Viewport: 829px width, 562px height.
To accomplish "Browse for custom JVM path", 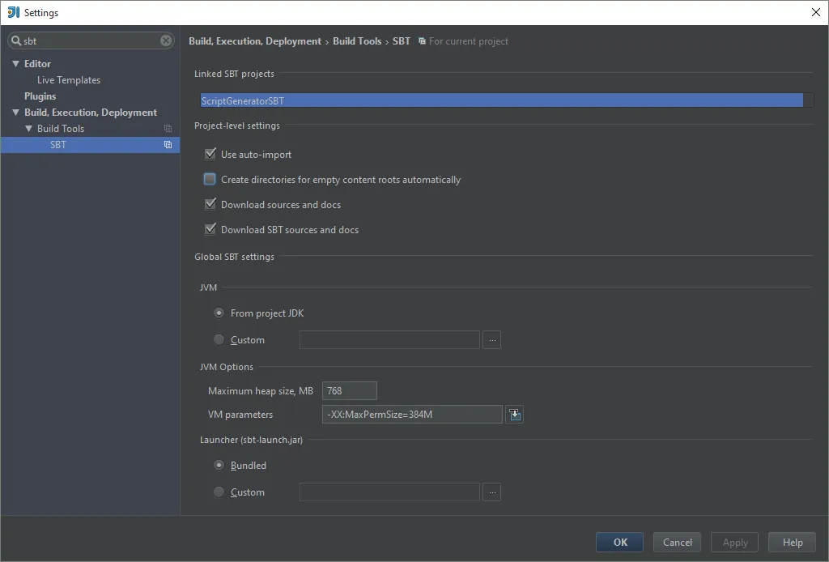I will [491, 340].
